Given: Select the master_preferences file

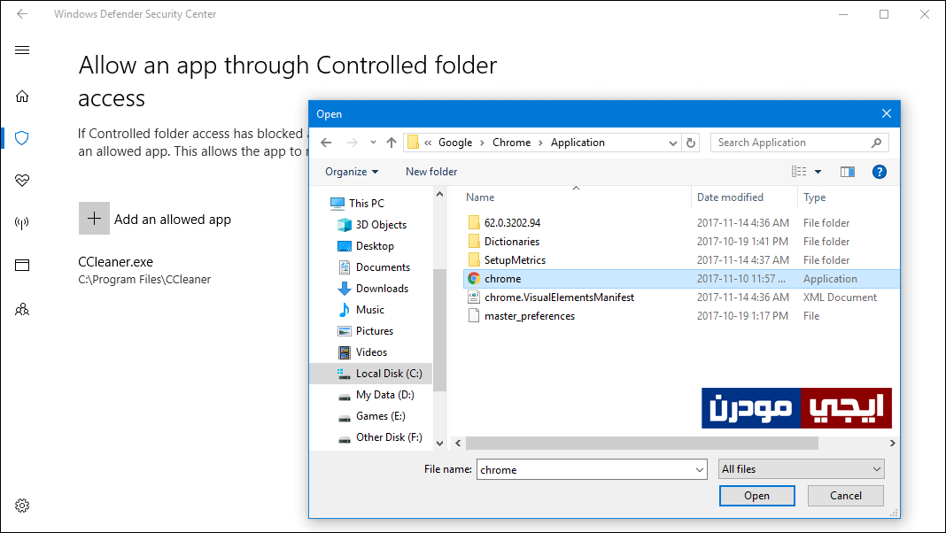Looking at the screenshot, I should [x=529, y=316].
